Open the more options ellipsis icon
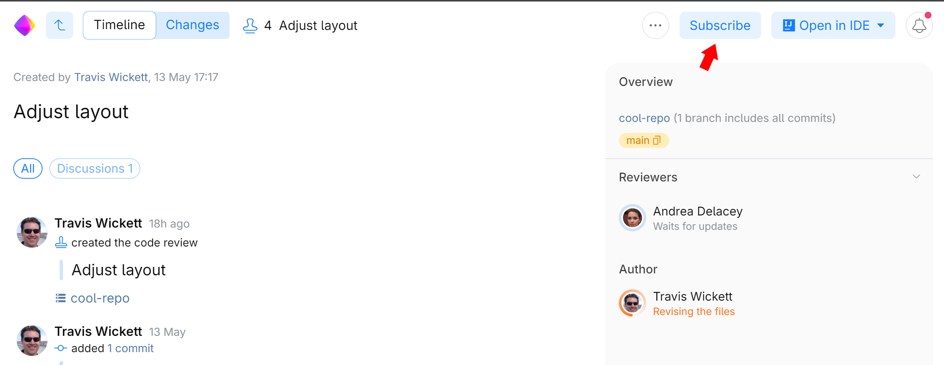This screenshot has width=944, height=365. point(655,25)
